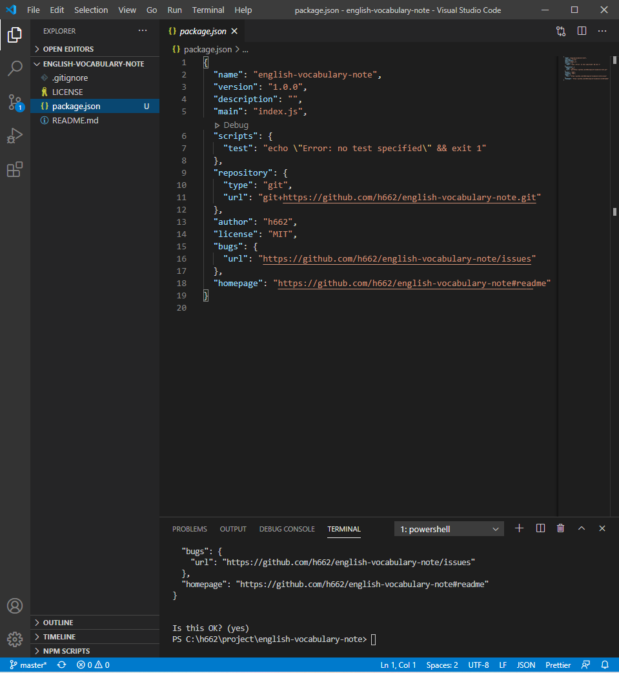Open the File menu

click(x=33, y=10)
